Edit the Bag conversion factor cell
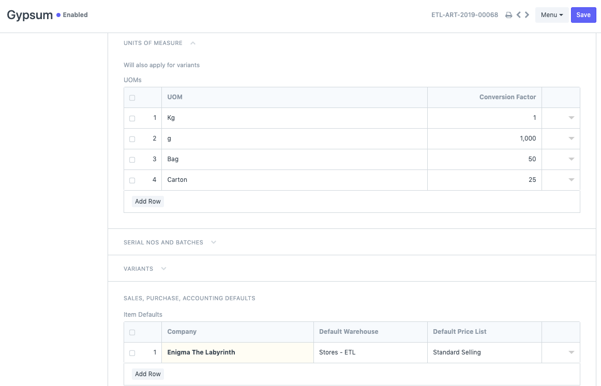The height and width of the screenshot is (386, 601). (x=484, y=160)
